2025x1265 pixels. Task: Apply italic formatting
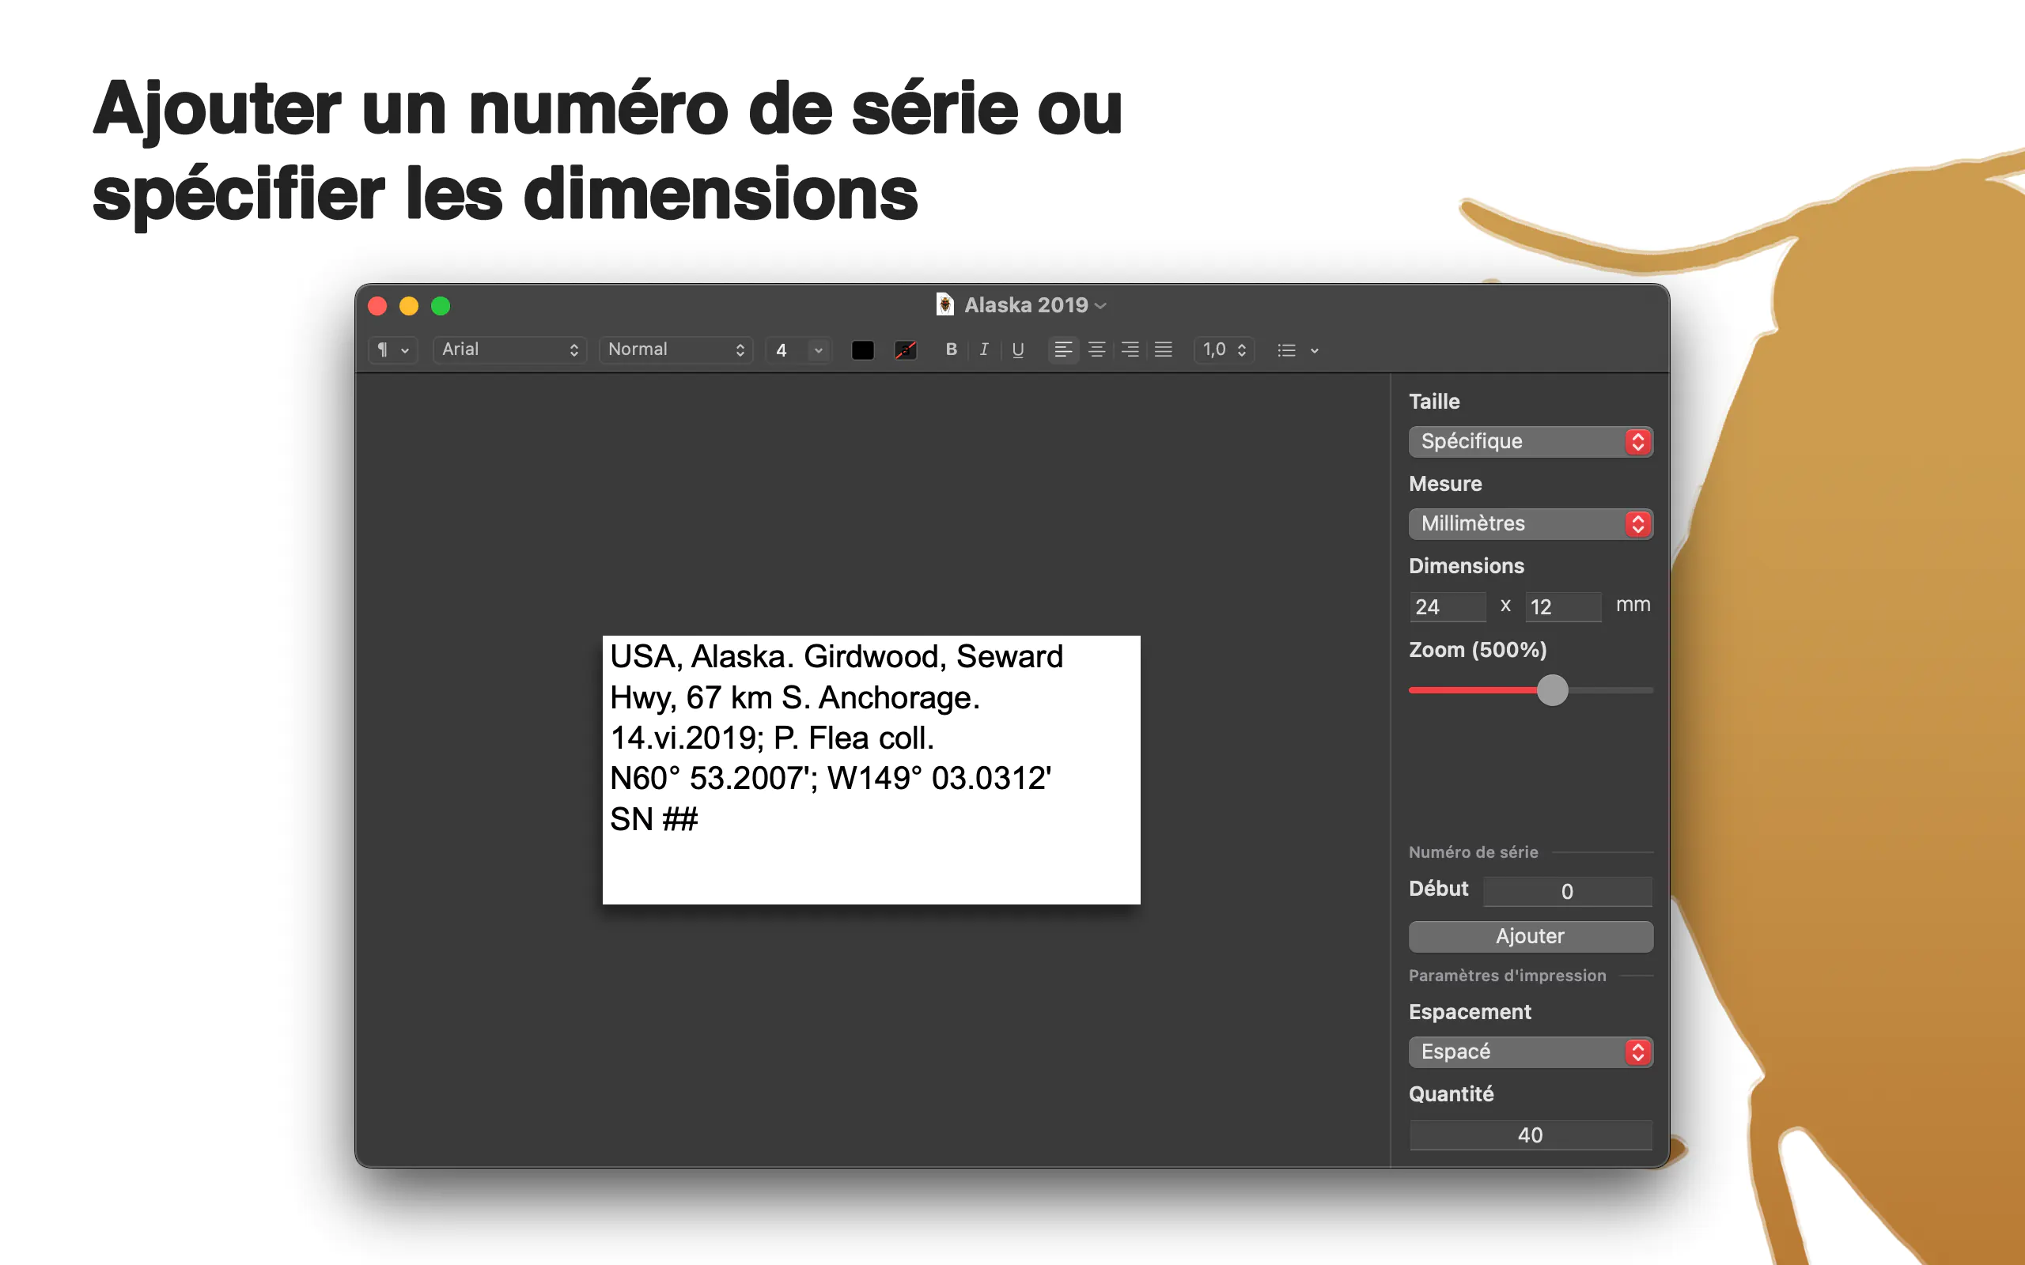984,349
